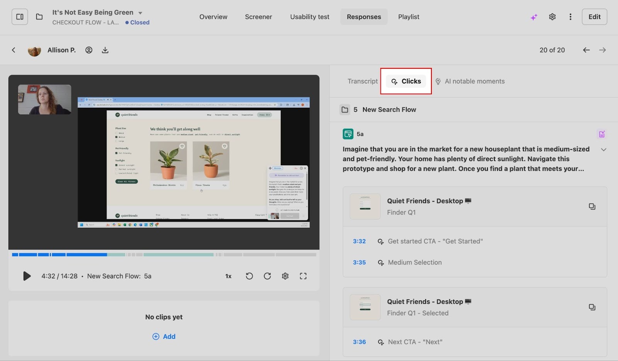Click the purple AI sparkle icon
The width and height of the screenshot is (618, 361).
534,17
